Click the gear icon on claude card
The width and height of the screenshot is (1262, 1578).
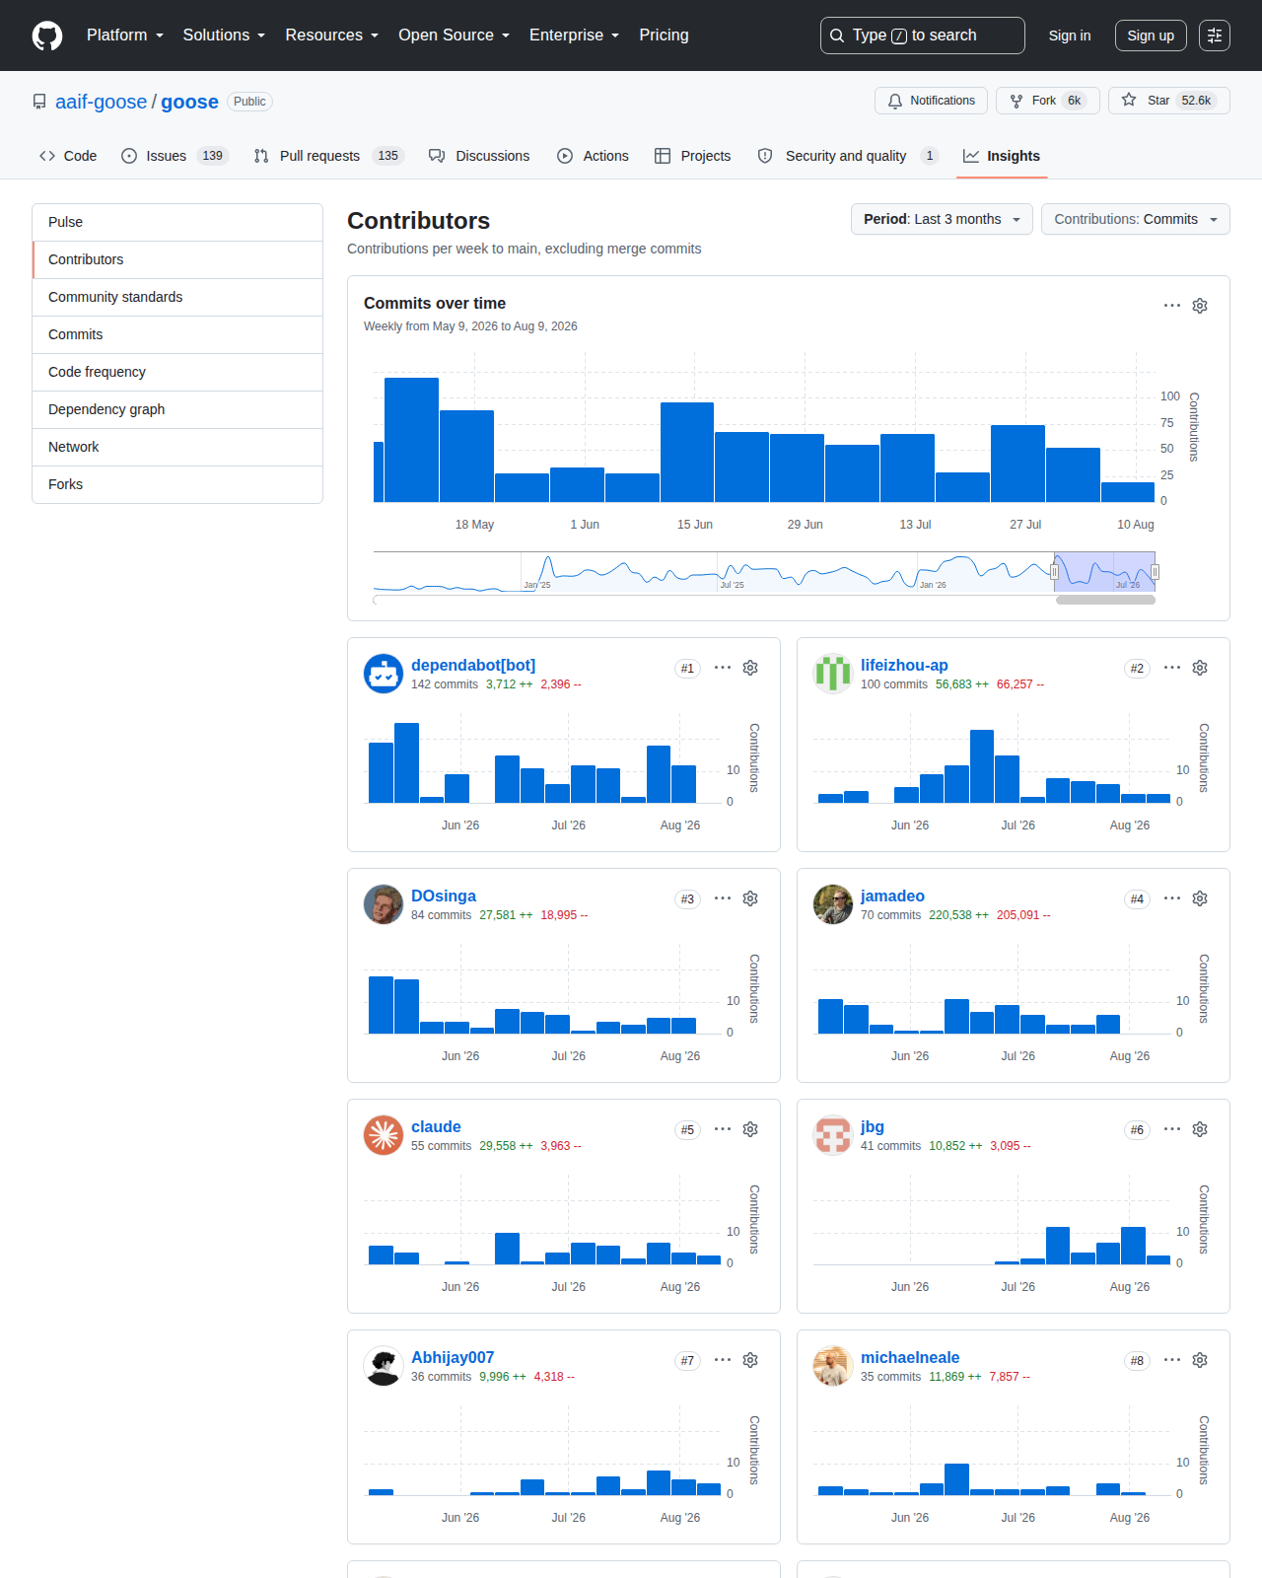(x=750, y=1129)
